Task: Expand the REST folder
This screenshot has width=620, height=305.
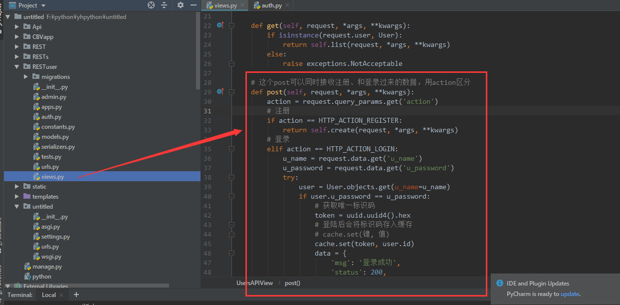Action: click(x=17, y=47)
